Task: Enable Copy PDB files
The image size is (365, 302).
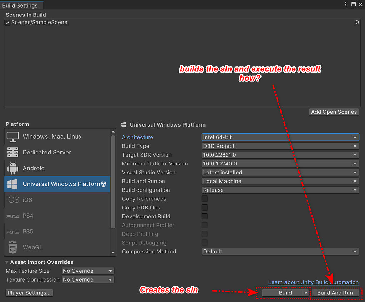Action: pyautogui.click(x=204, y=207)
